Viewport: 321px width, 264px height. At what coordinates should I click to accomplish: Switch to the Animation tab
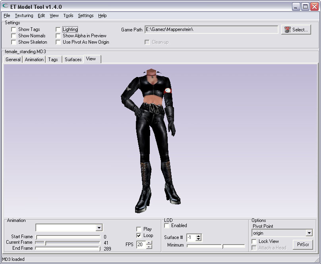[34, 60]
